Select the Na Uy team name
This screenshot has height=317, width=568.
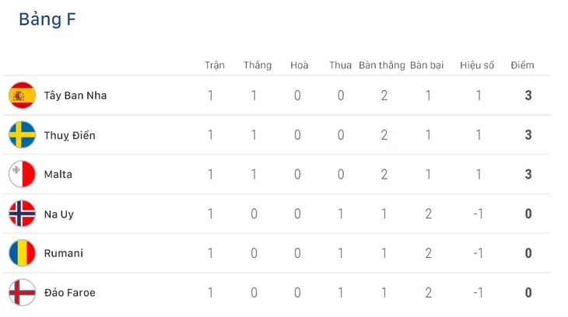[58, 214]
